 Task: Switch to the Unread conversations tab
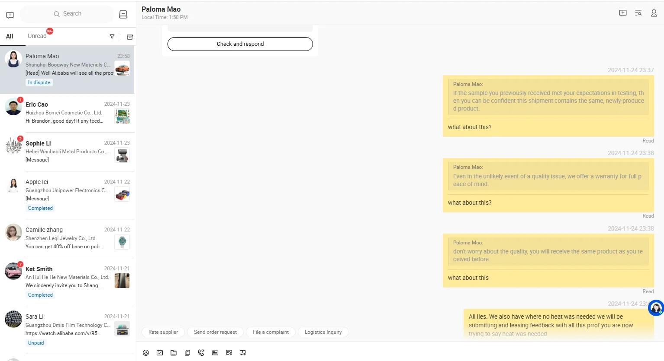click(37, 36)
